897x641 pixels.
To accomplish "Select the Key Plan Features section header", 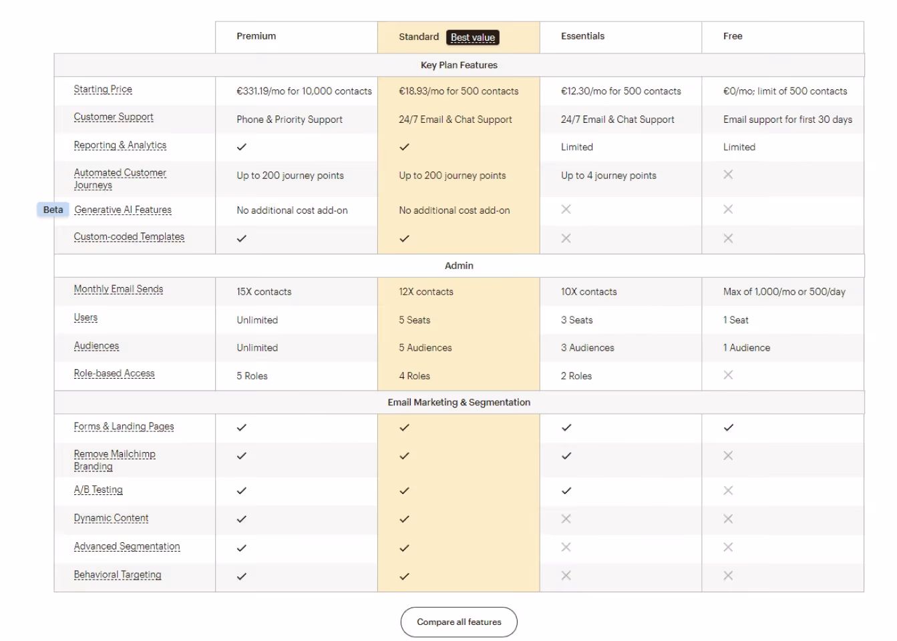I will pyautogui.click(x=459, y=65).
